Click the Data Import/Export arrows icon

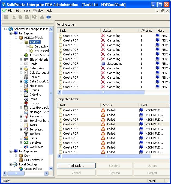(26, 81)
